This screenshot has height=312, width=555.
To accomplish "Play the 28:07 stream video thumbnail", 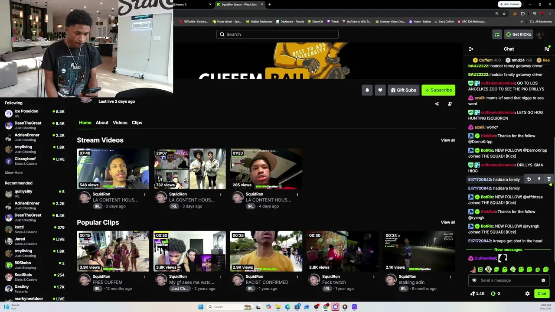I will [189, 169].
